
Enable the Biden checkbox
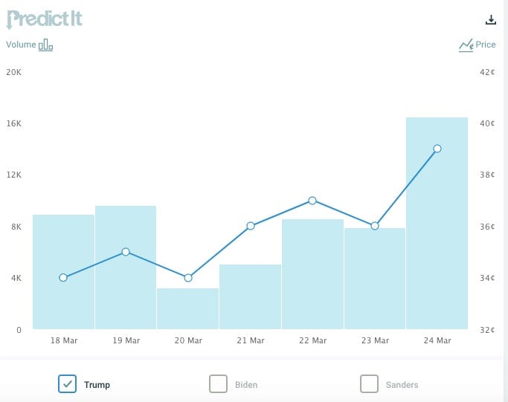(x=218, y=384)
